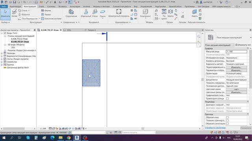Click Изменить button for Параметры отображения

[x=236, y=70]
